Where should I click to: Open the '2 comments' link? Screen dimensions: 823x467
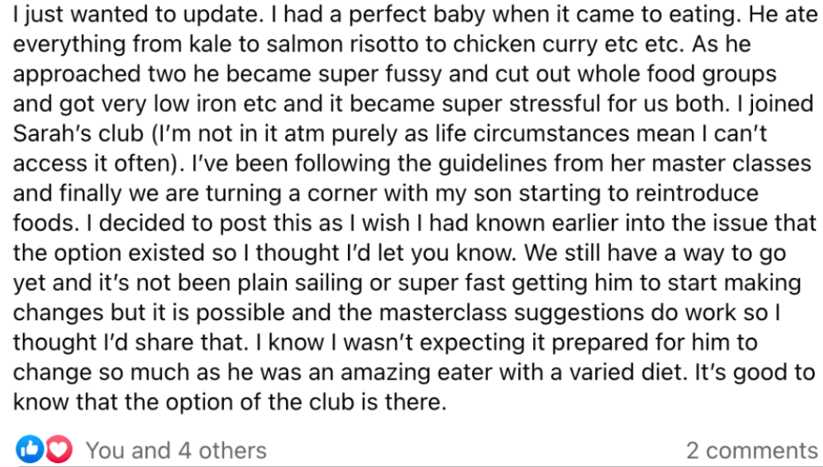tap(752, 450)
